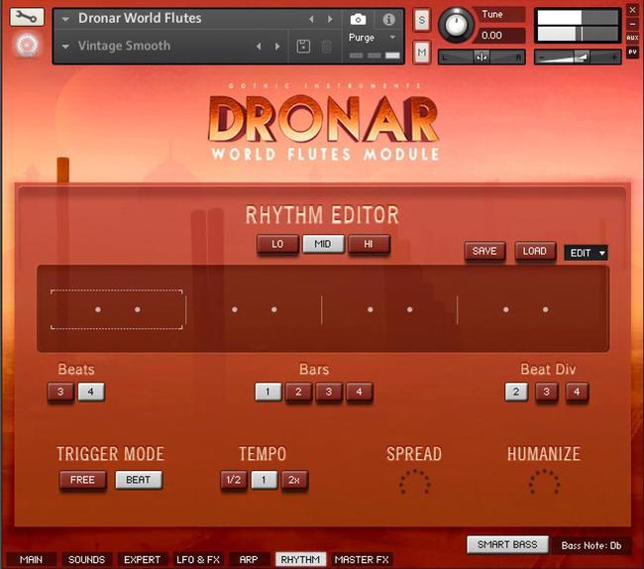
Task: Switch to the LFO & FX tab
Action: point(198,560)
